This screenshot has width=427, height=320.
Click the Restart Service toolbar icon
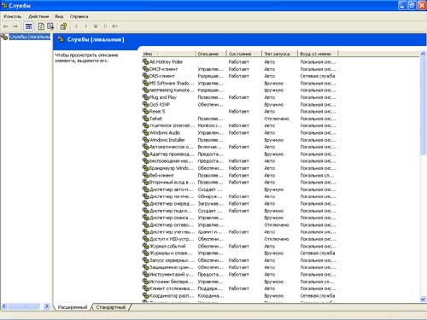tap(114, 26)
